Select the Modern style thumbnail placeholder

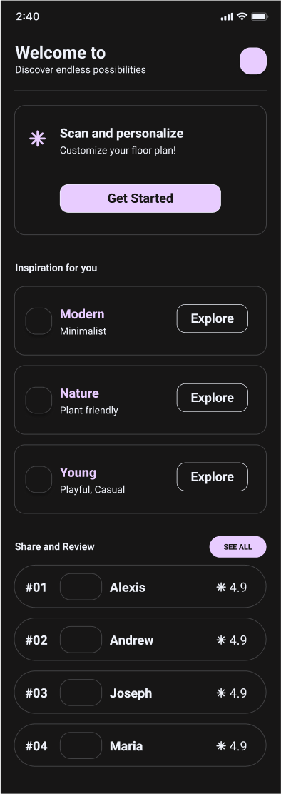[39, 321]
